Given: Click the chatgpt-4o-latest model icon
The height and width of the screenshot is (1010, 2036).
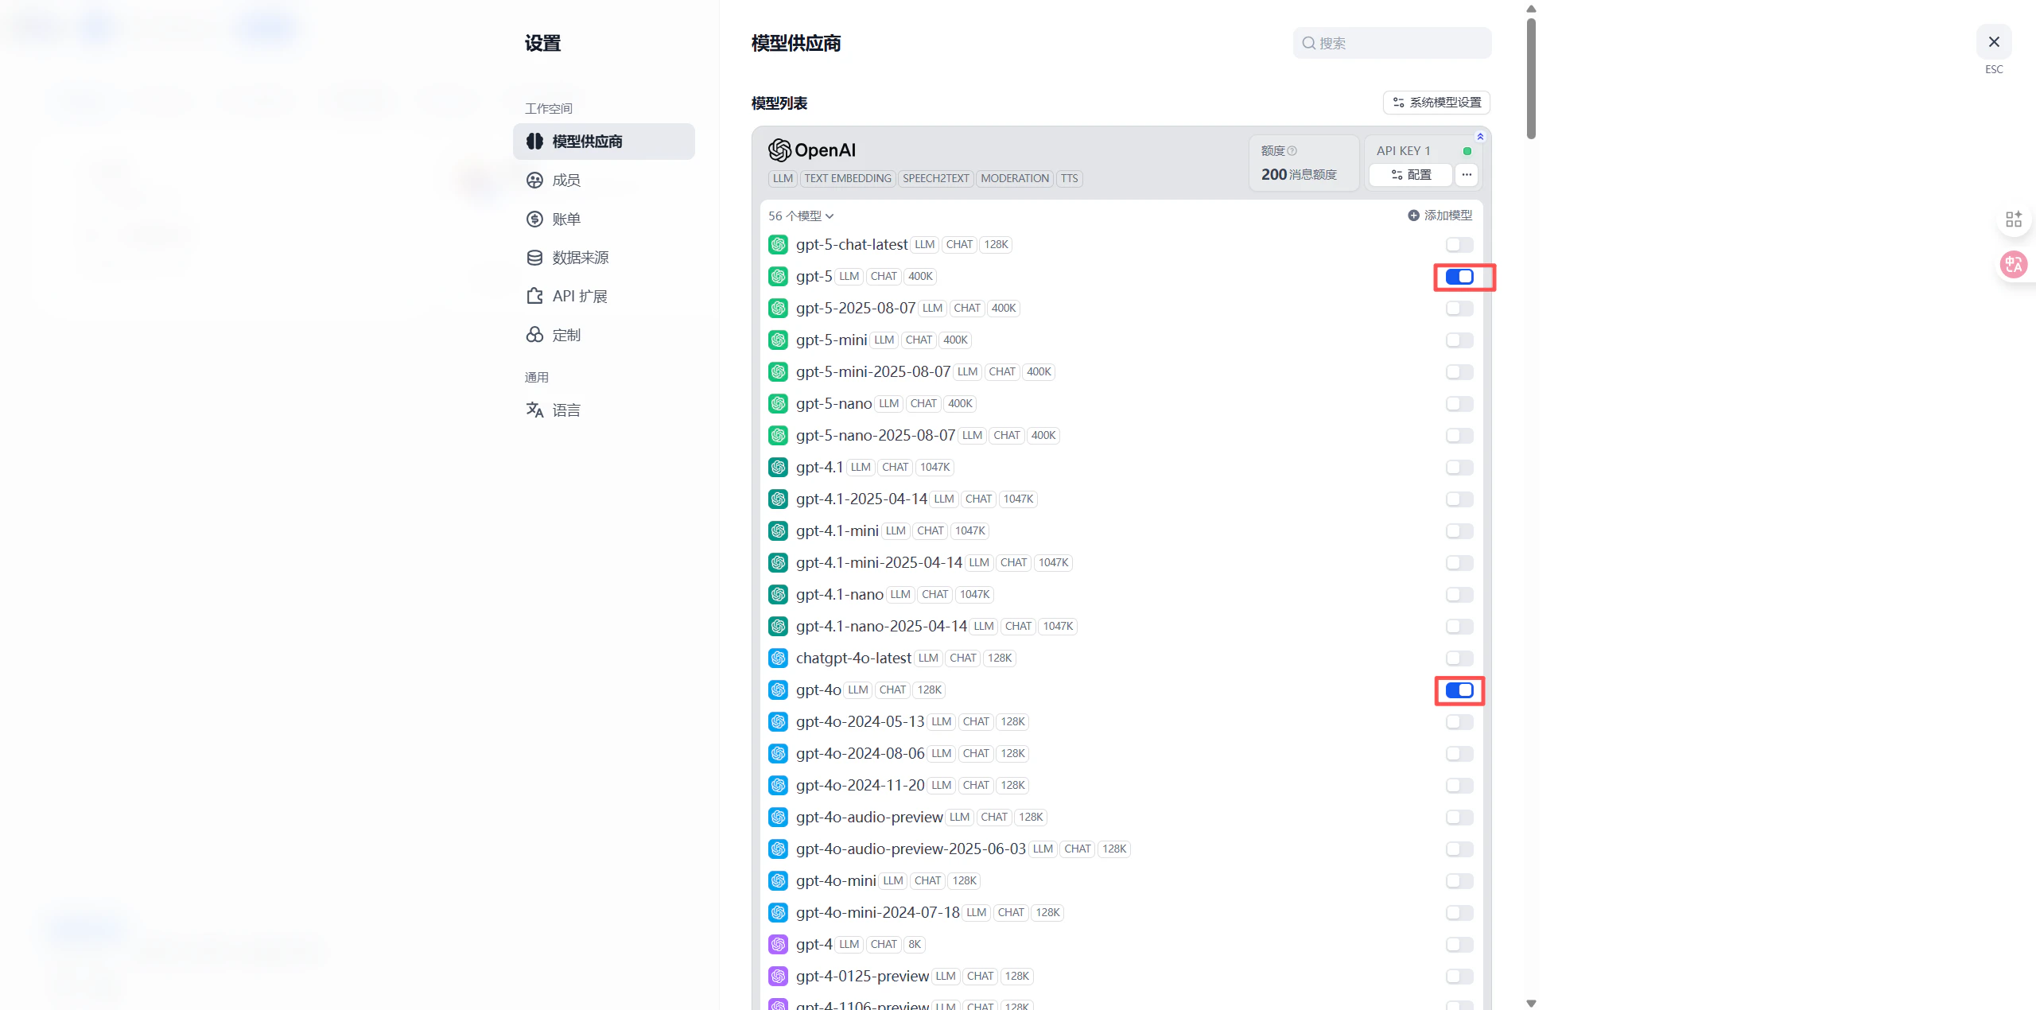Looking at the screenshot, I should click(x=778, y=658).
